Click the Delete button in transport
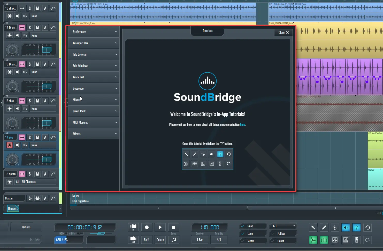 coord(160,240)
